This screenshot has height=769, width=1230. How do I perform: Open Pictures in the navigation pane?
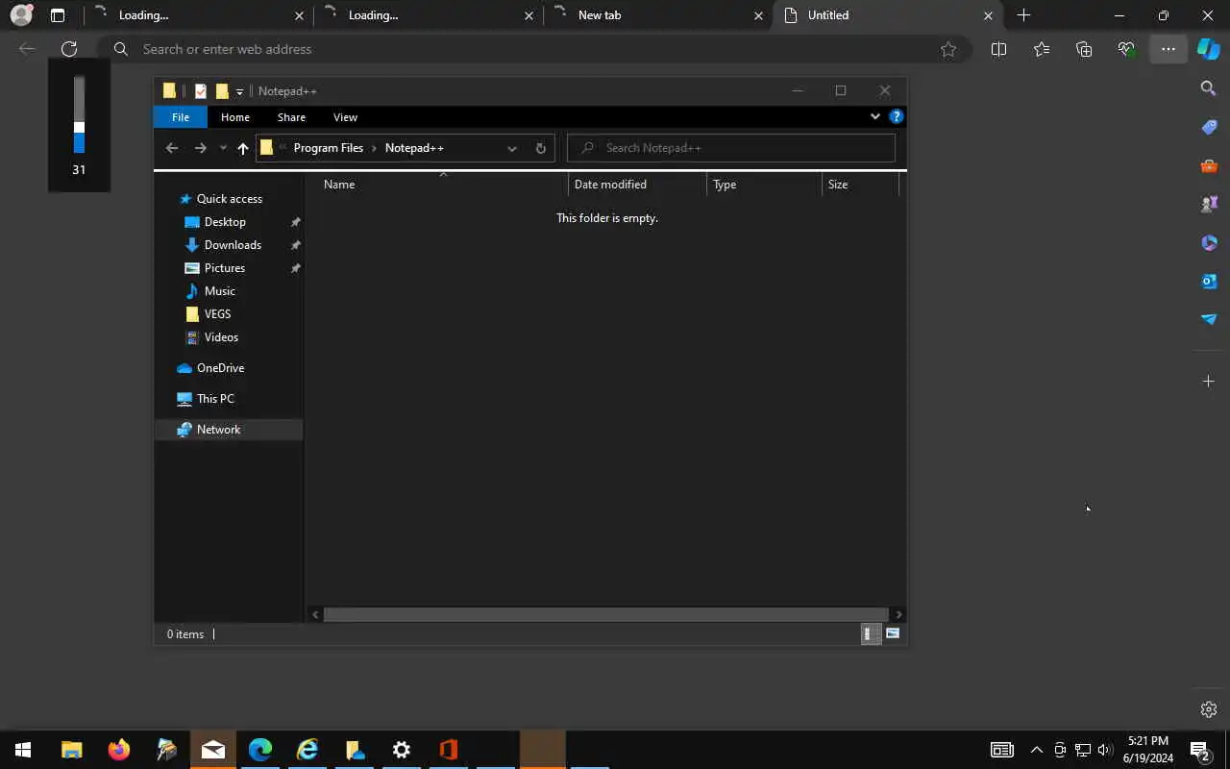(224, 268)
